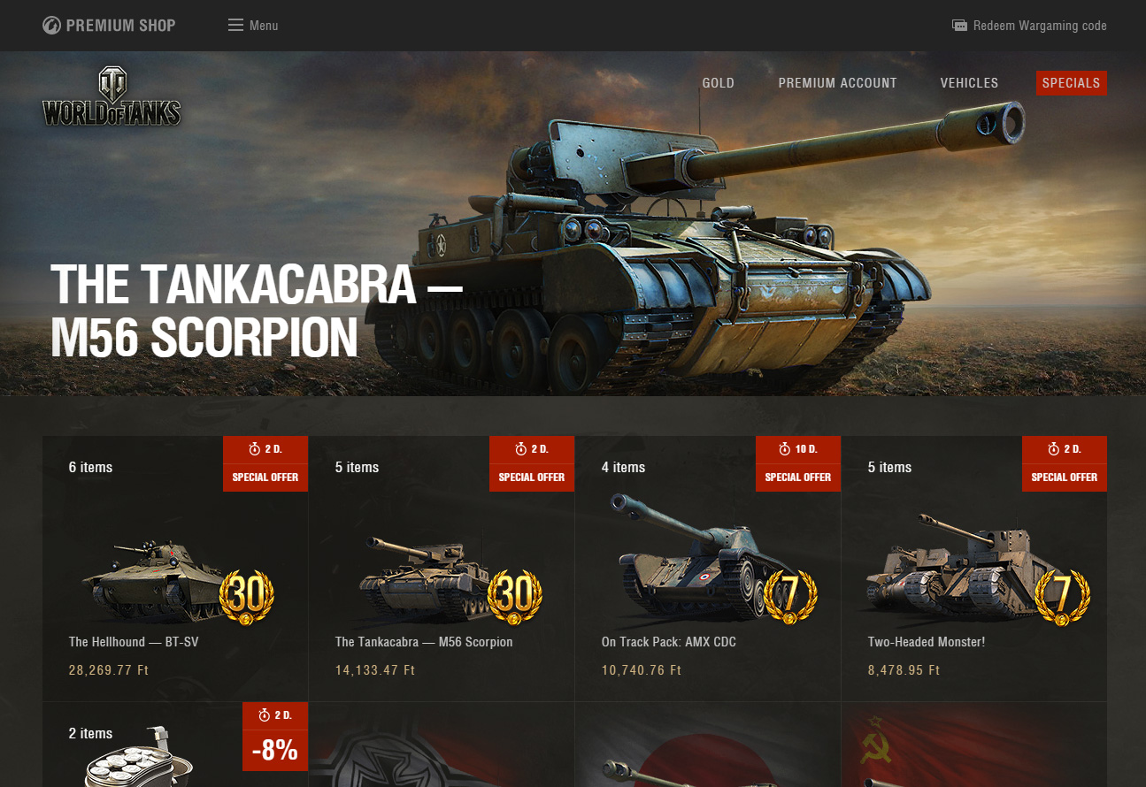
Task: Click The Tankacabra — M56 Scorpion banner title
Action: (256, 310)
